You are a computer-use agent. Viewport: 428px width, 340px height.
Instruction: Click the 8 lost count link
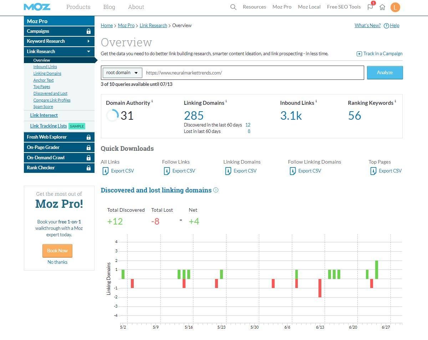point(249,132)
